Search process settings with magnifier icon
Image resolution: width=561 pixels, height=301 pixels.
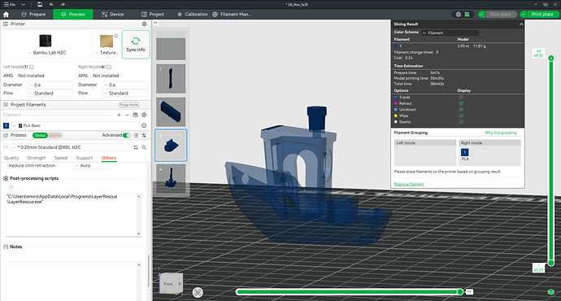pos(144,147)
